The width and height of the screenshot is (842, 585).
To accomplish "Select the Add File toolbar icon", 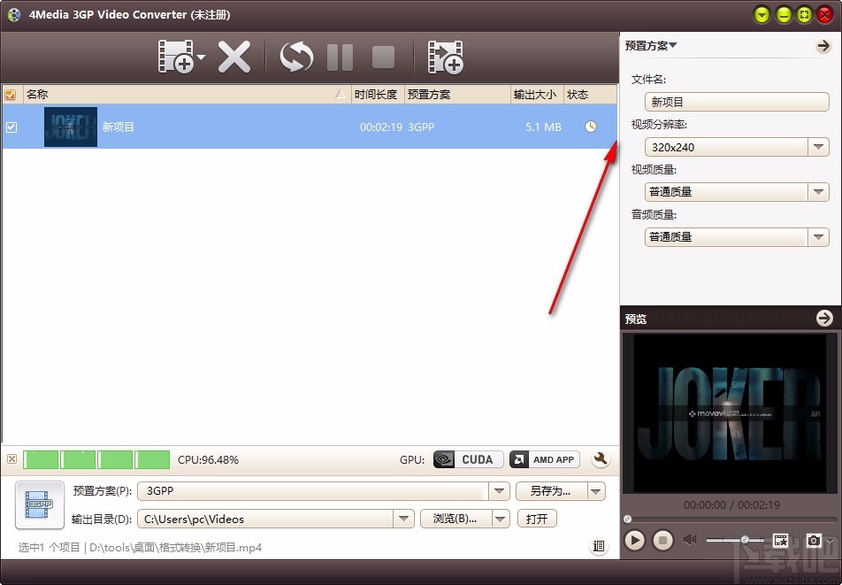I will [177, 56].
